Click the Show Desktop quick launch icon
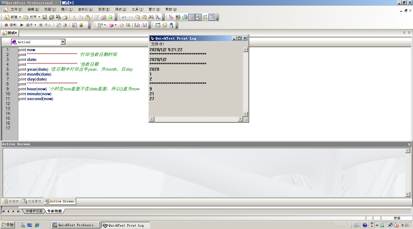413x229 pixels. click(x=30, y=225)
